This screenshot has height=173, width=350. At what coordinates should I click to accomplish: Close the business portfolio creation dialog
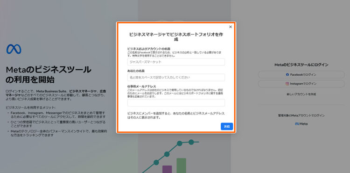pos(231,27)
